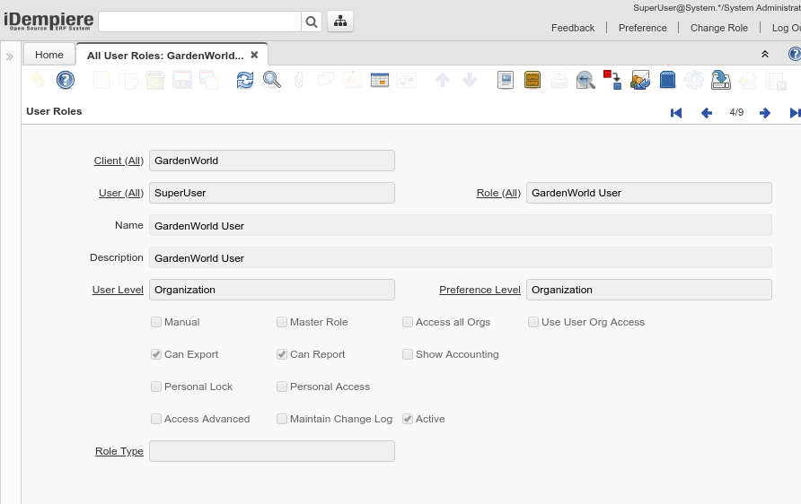Collapse the header with the double-arrow
801x504 pixels.
coord(765,55)
